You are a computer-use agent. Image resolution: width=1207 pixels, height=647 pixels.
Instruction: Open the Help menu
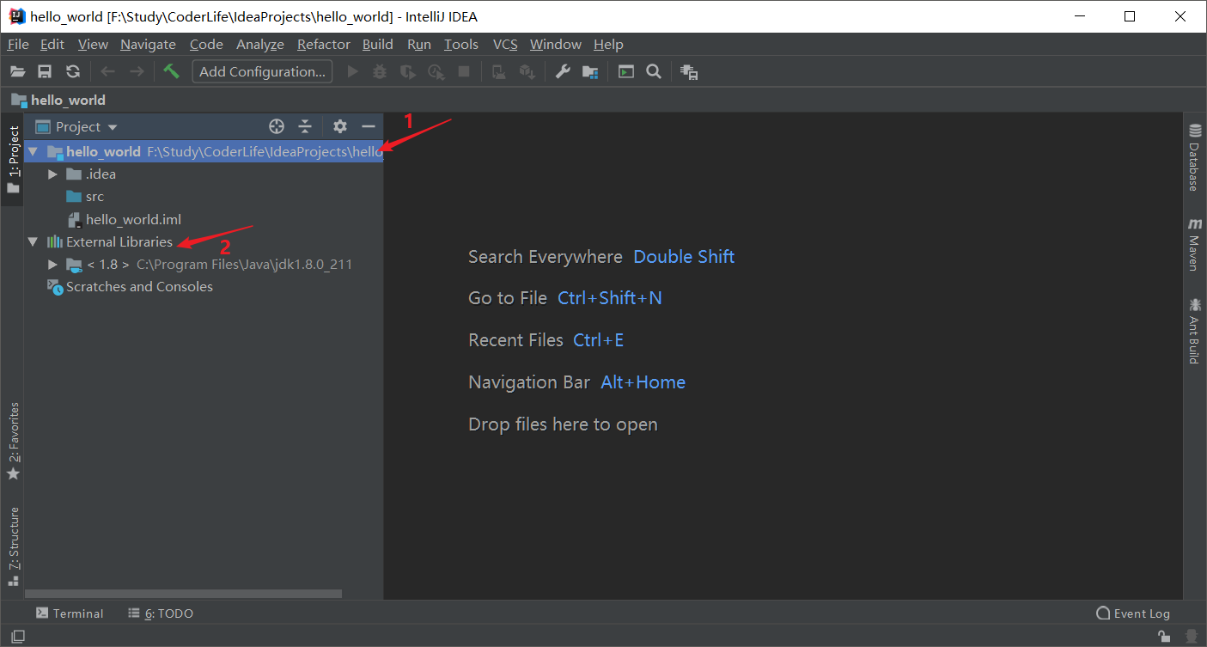click(x=608, y=45)
